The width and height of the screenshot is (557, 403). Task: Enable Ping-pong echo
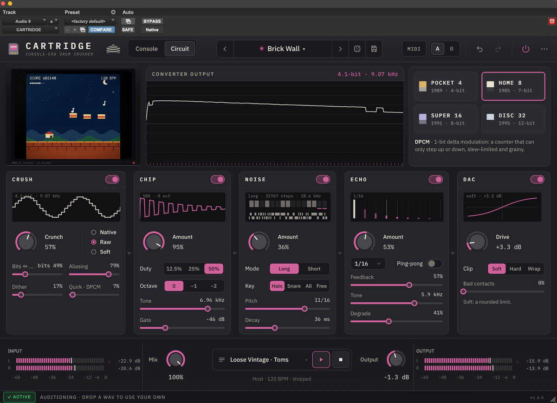435,263
